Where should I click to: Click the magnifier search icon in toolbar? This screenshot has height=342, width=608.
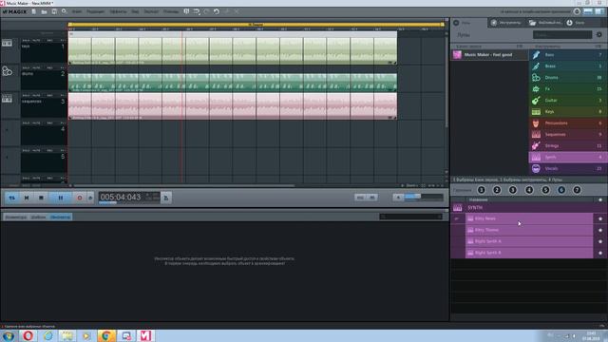pos(65,11)
